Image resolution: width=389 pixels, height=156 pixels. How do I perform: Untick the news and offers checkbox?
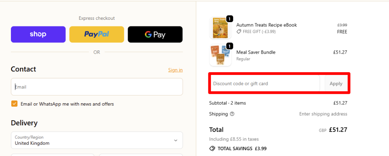(x=14, y=104)
